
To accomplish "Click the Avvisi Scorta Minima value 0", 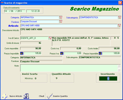I will (x=36, y=79).
